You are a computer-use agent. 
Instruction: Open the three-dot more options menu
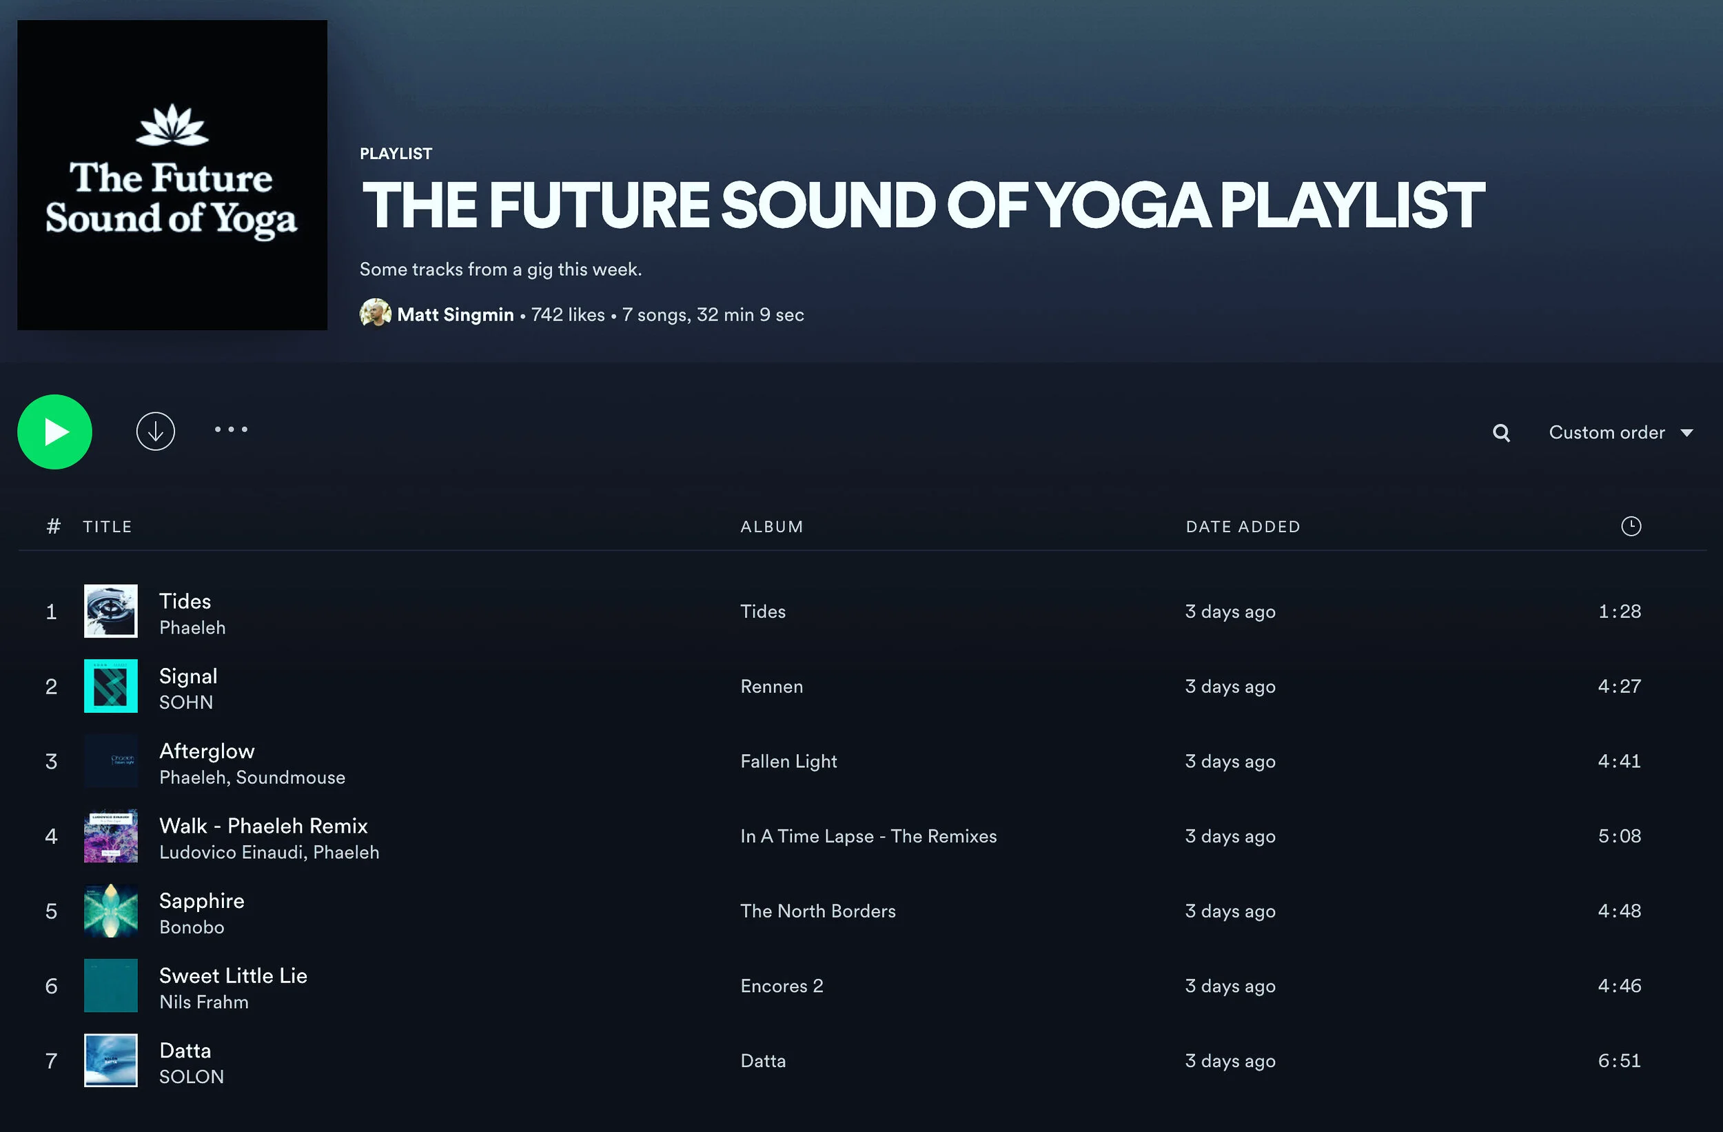231,429
